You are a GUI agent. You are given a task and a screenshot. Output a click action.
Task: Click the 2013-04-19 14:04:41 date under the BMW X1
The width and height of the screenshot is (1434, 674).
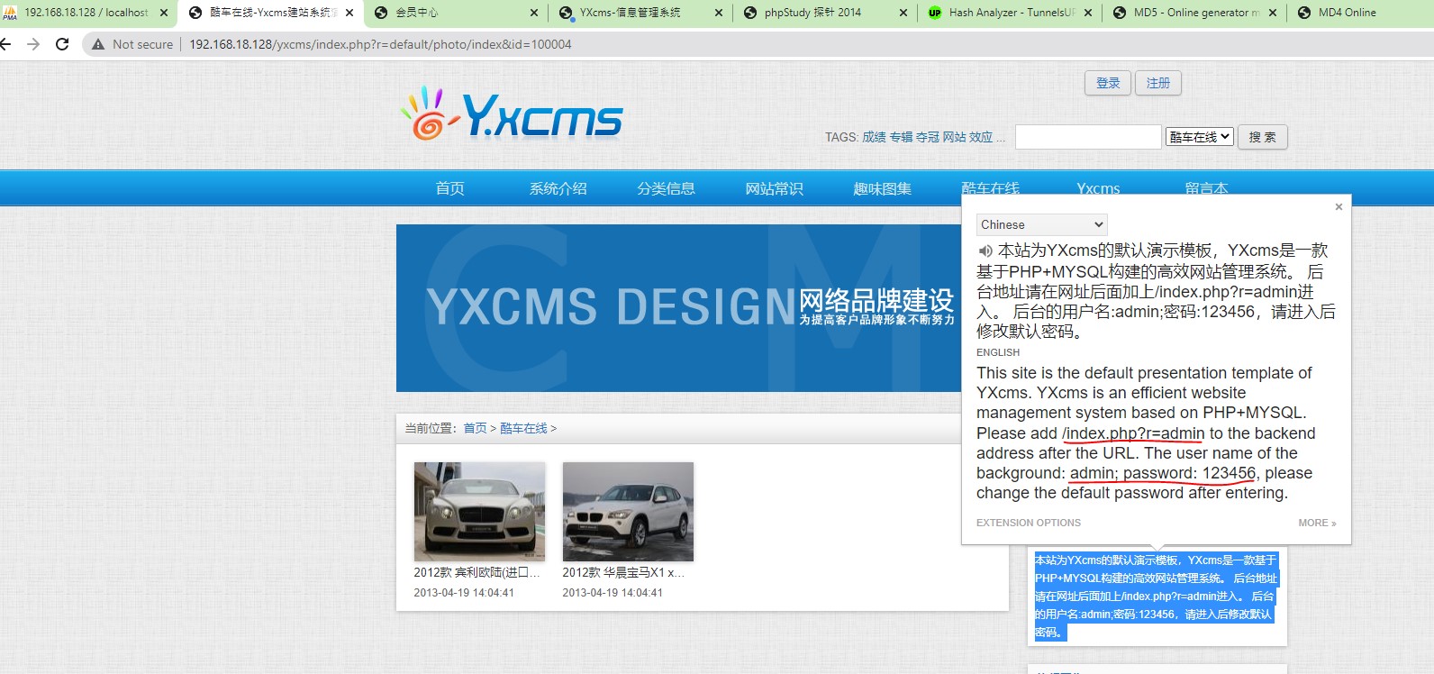click(613, 593)
